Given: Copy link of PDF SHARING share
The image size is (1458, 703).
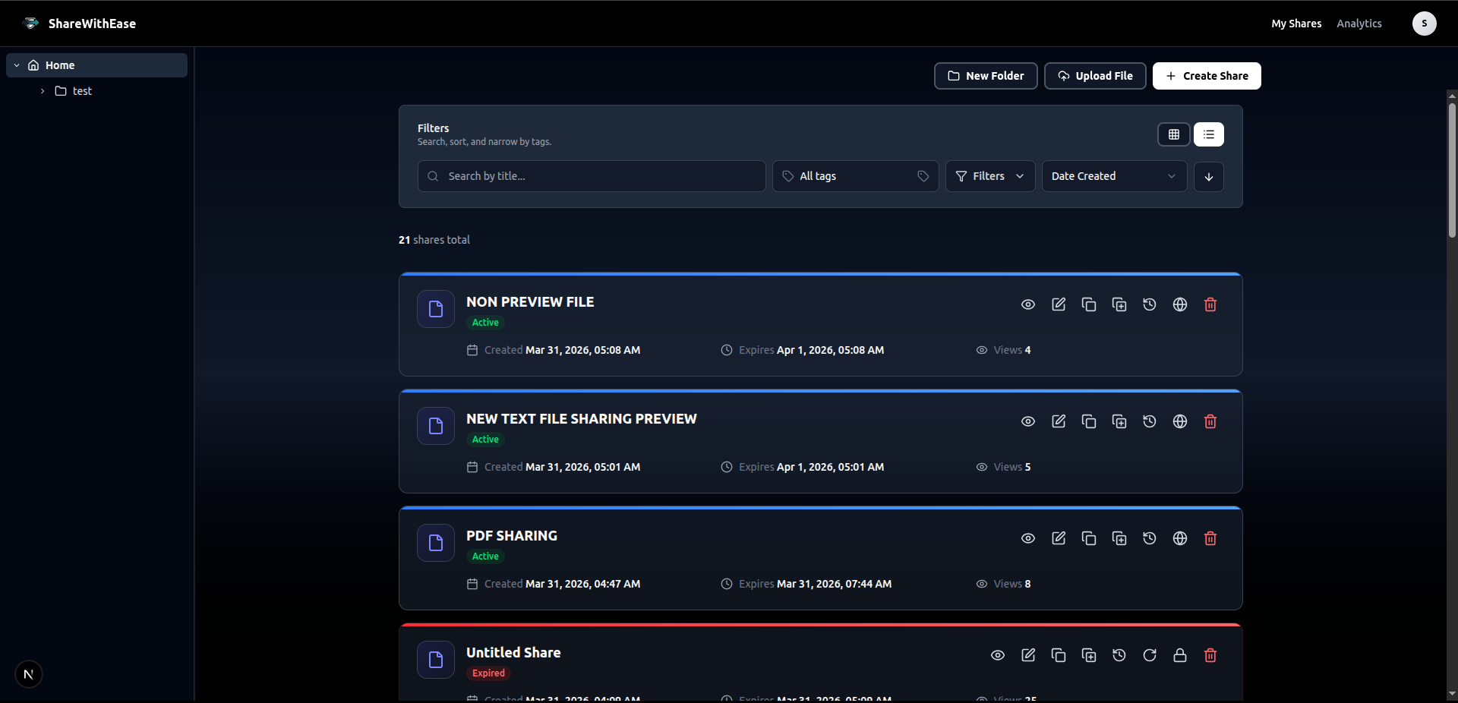Looking at the screenshot, I should tap(1089, 538).
